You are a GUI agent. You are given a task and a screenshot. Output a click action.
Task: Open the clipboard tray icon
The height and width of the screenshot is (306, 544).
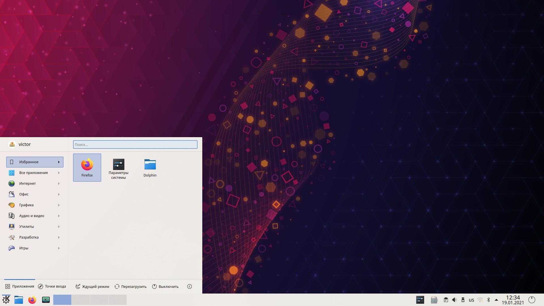446,300
